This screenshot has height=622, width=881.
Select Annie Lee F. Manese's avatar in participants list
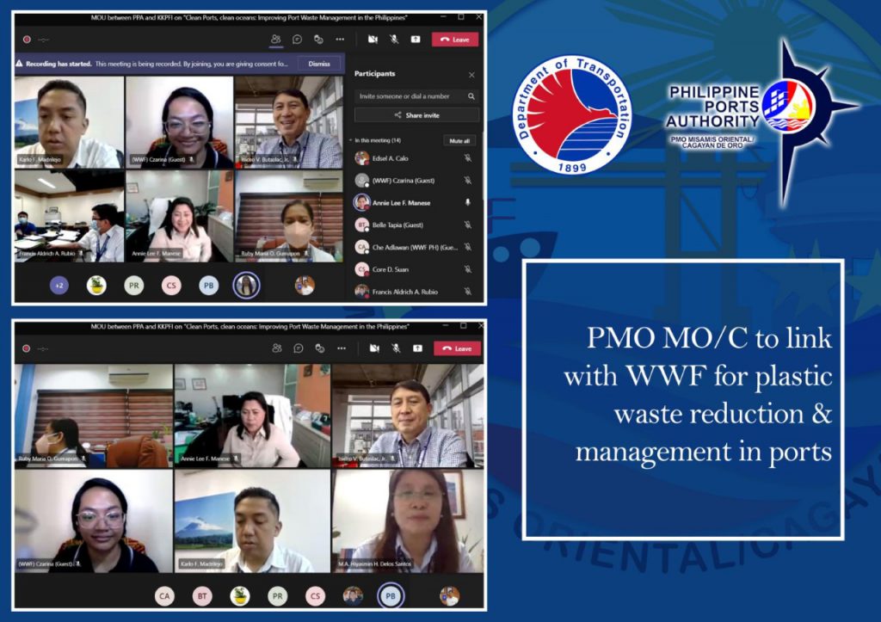pos(362,202)
